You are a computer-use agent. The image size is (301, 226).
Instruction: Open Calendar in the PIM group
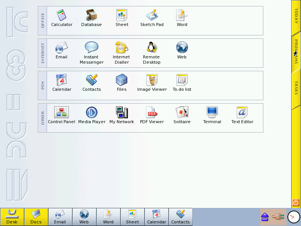pyautogui.click(x=62, y=82)
